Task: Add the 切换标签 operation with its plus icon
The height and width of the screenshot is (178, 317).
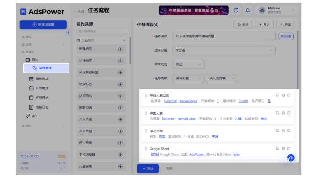Action: coord(121,84)
